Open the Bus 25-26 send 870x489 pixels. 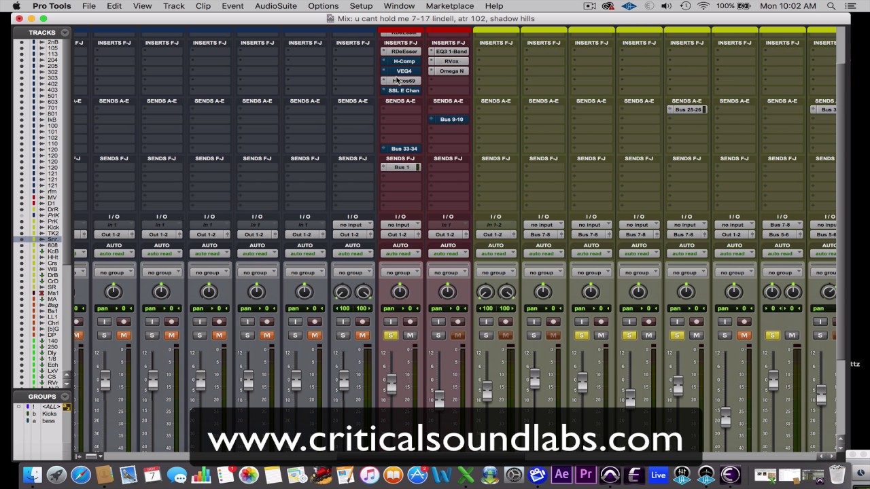click(x=688, y=109)
